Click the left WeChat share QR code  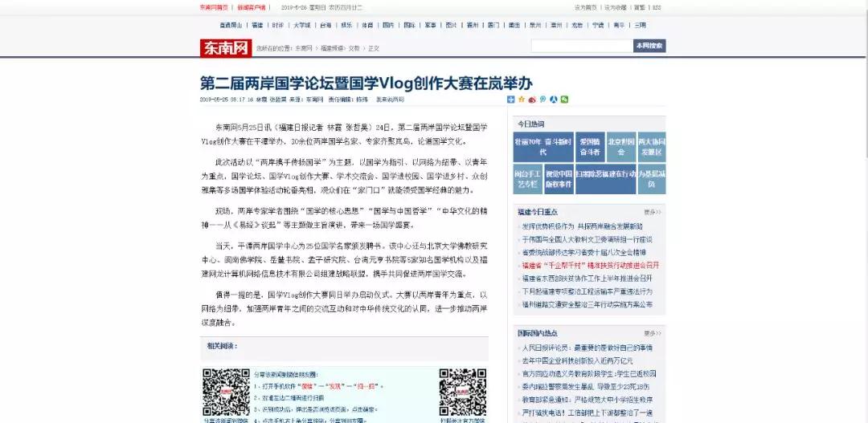(x=226, y=392)
